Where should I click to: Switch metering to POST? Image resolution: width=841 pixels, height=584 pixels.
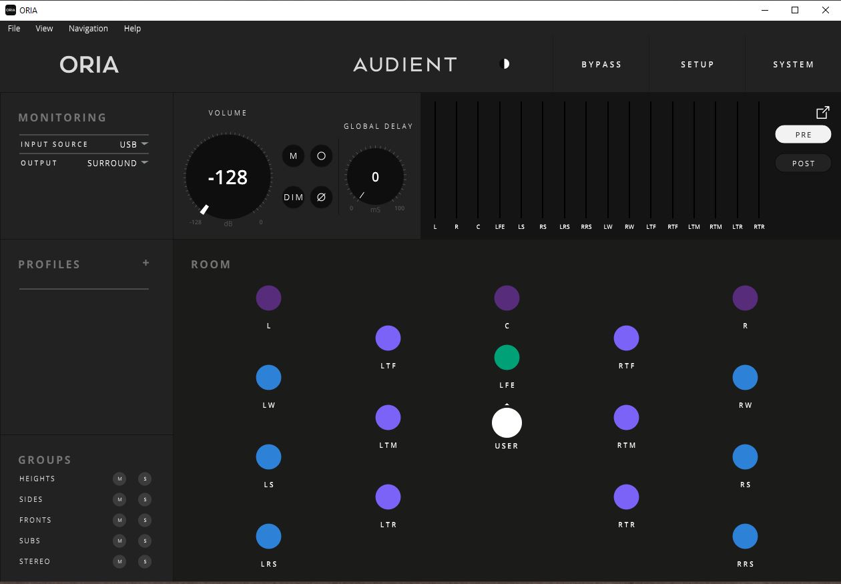pyautogui.click(x=803, y=163)
